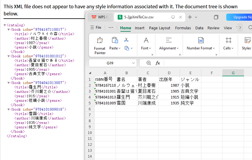252x160 pixels.
Task: Click the fx insert function icon
Action: pos(158,63)
